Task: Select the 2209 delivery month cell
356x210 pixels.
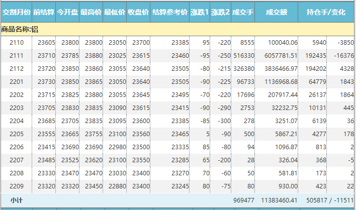Action: (17, 186)
